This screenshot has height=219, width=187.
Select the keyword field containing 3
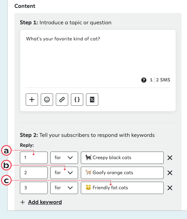click(34, 188)
